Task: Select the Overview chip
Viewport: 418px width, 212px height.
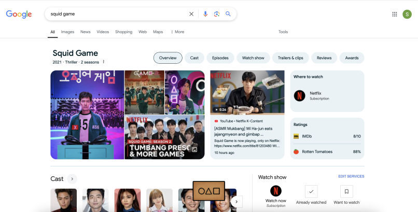Action: click(x=168, y=58)
